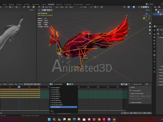Add a new workspace with plus button

click(x=92, y=4)
